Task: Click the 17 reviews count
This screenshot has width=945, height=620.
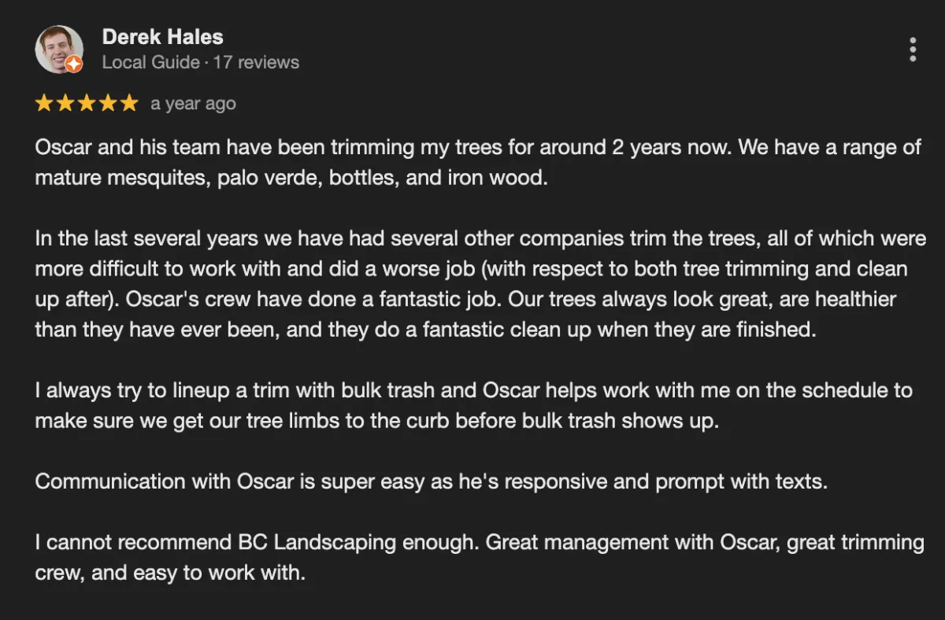Action: (x=256, y=62)
